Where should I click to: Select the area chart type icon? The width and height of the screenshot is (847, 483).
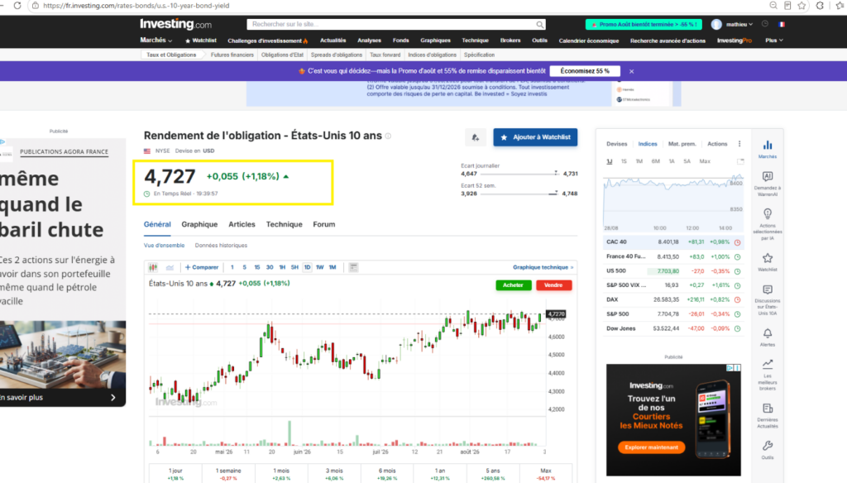click(170, 267)
